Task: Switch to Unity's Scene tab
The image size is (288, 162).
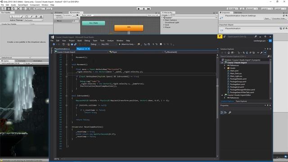Action: pyautogui.click(x=59, y=13)
